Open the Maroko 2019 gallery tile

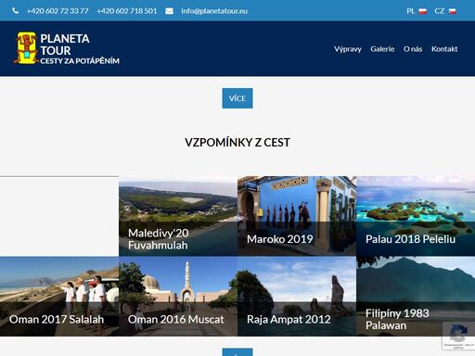click(x=297, y=216)
